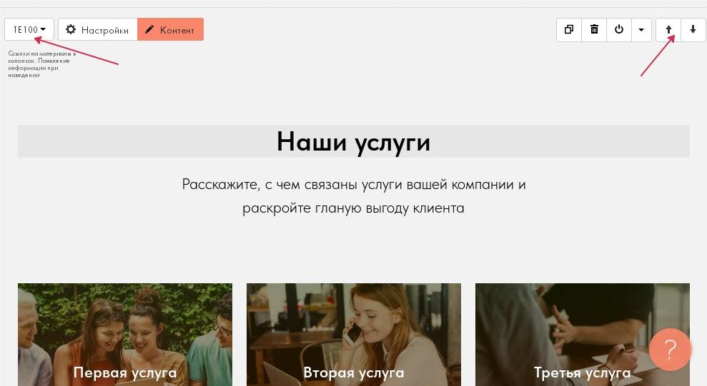
Task: Select the photo of the woman on the phone
Action: [353, 325]
